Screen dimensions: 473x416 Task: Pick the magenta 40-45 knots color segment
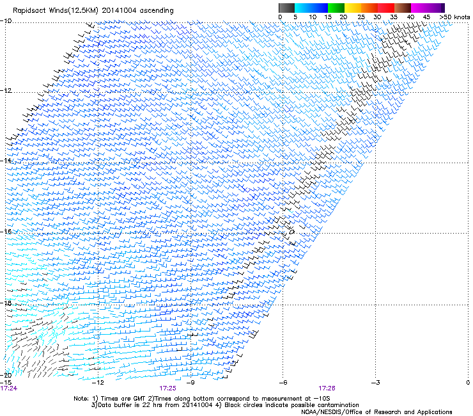[419, 8]
